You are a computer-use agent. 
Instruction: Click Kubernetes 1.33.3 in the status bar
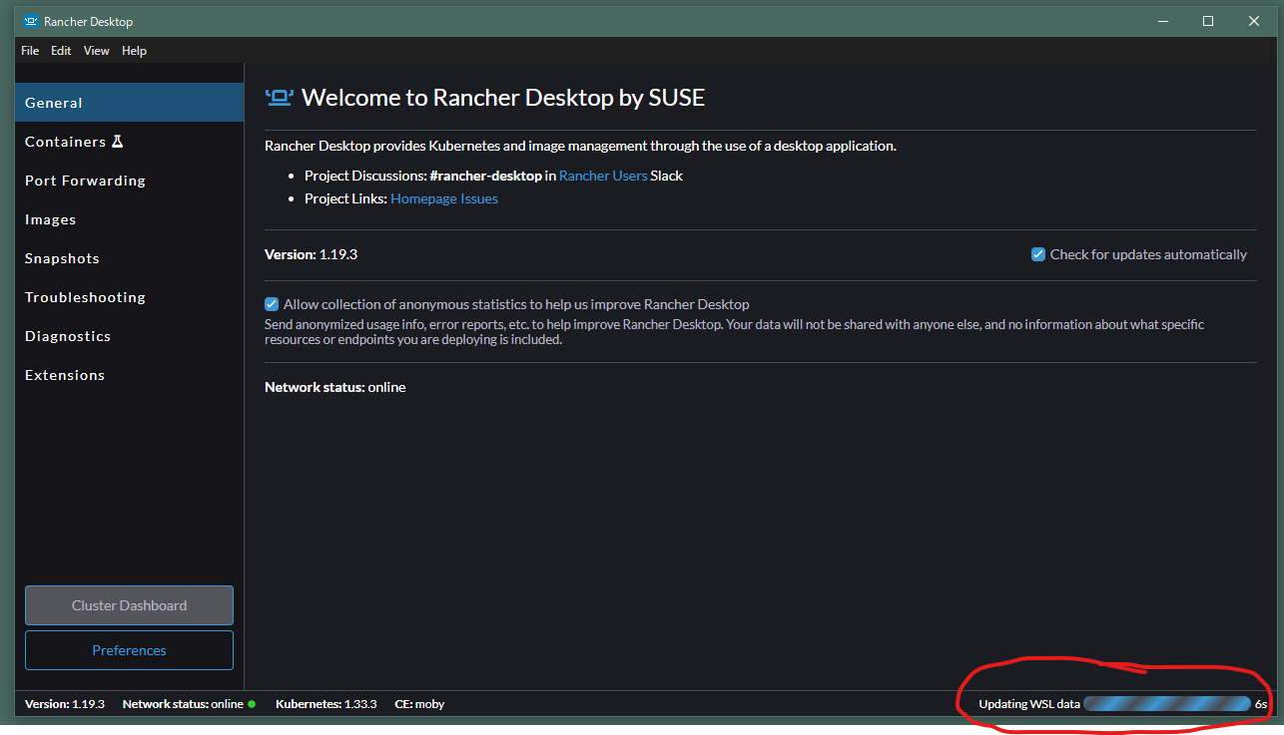point(325,704)
